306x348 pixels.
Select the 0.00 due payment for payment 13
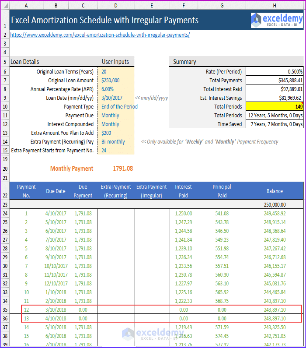coord(83,319)
